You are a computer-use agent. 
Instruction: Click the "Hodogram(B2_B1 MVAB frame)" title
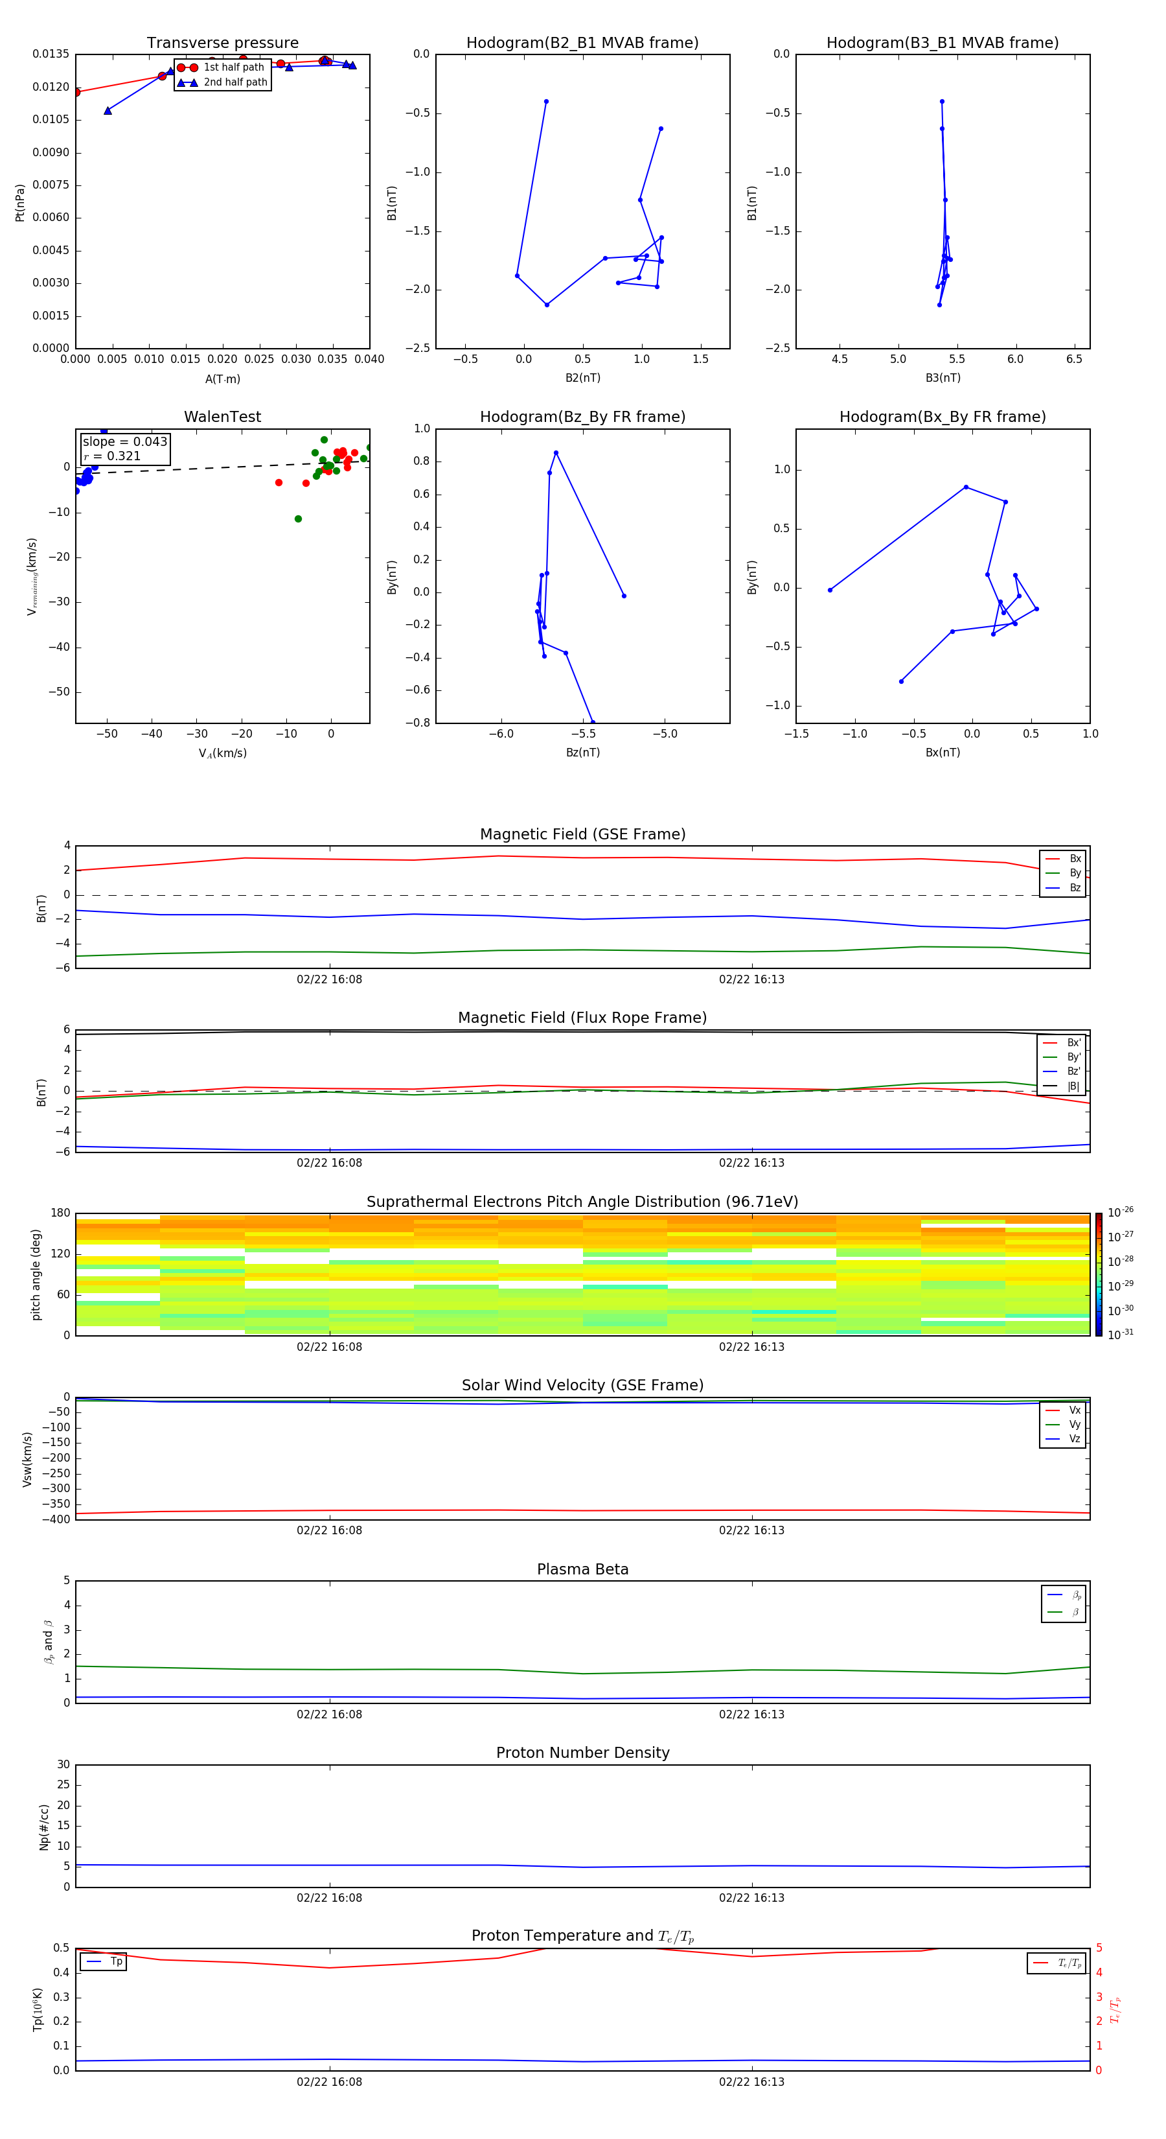tap(582, 42)
